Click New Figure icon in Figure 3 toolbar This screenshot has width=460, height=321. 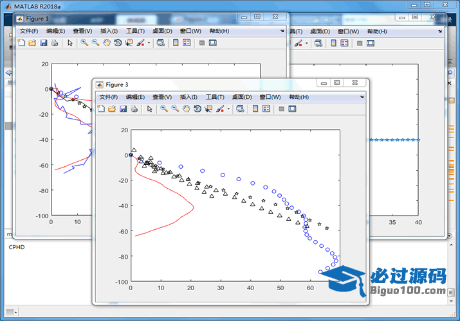click(x=101, y=109)
